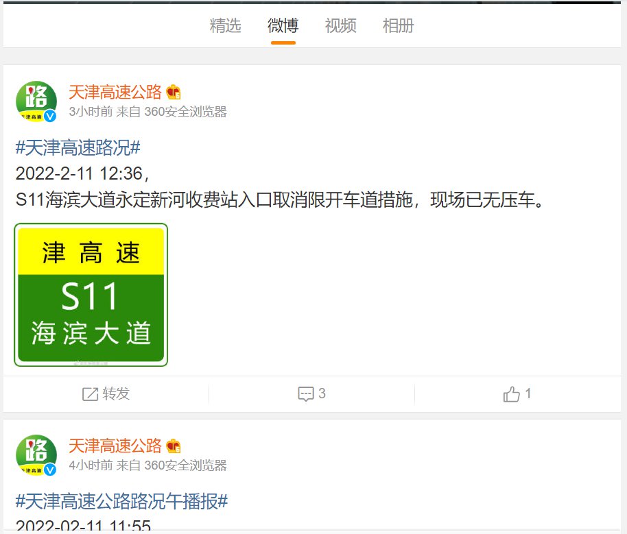Image resolution: width=627 pixels, height=534 pixels.
Task: Open comments via the speech bubble icon
Action: tap(306, 394)
